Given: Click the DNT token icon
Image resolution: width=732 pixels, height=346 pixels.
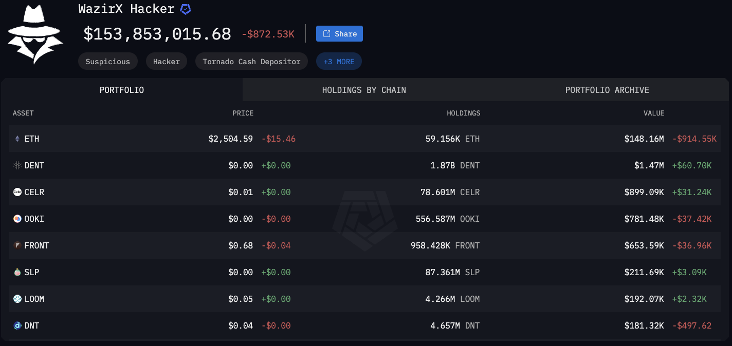Looking at the screenshot, I should pyautogui.click(x=17, y=325).
